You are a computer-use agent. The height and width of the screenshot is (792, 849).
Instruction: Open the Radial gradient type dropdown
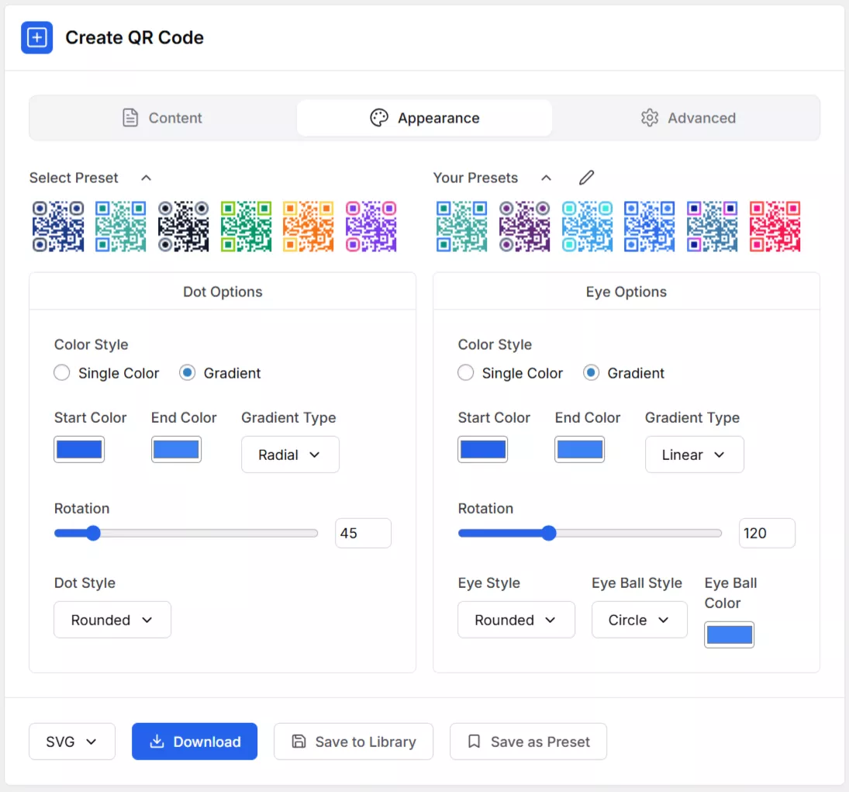click(x=290, y=455)
